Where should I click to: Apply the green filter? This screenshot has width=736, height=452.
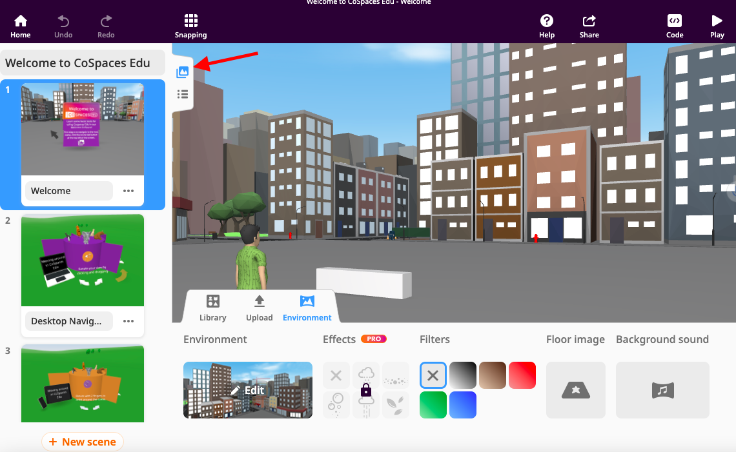tap(433, 405)
